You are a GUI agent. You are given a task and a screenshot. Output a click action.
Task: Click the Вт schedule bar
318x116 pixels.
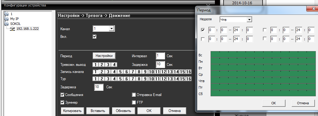[263, 67]
